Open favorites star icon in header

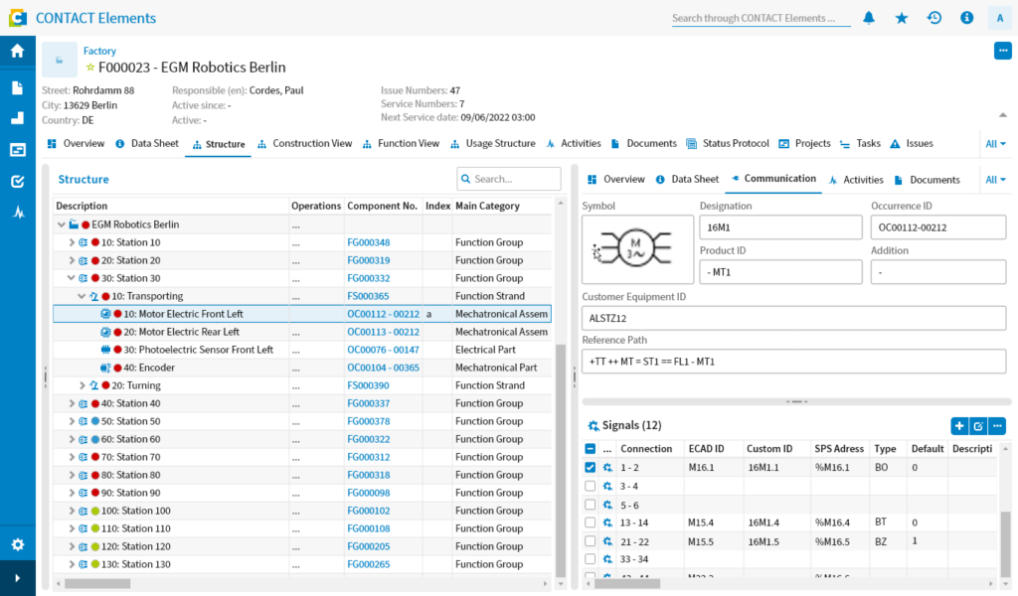tap(902, 18)
